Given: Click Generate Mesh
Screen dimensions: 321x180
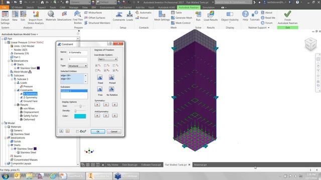Looking at the screenshot, I should [182, 18].
